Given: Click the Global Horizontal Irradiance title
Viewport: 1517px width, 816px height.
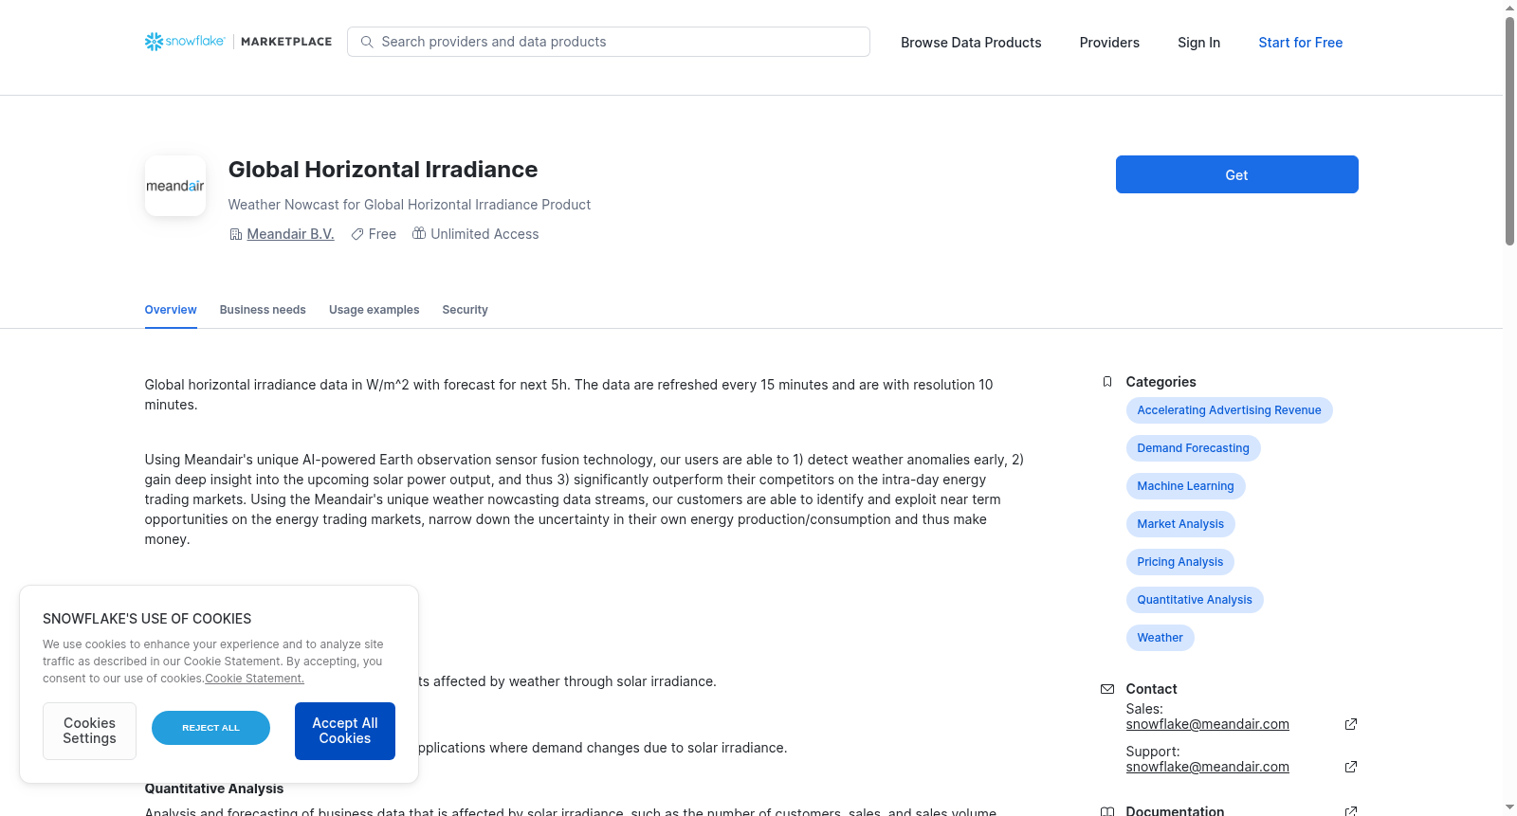Looking at the screenshot, I should point(383,170).
